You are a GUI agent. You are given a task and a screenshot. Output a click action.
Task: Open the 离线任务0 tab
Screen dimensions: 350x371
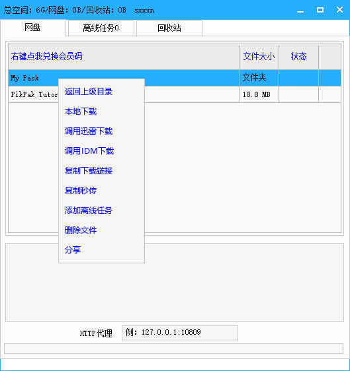coord(101,28)
